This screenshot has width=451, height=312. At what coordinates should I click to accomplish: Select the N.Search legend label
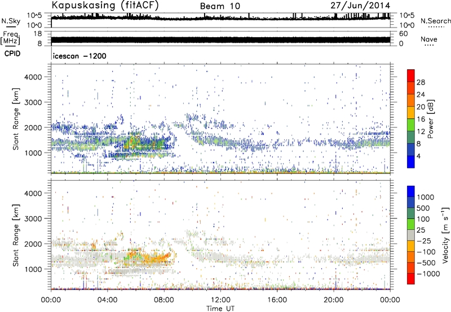click(x=435, y=21)
